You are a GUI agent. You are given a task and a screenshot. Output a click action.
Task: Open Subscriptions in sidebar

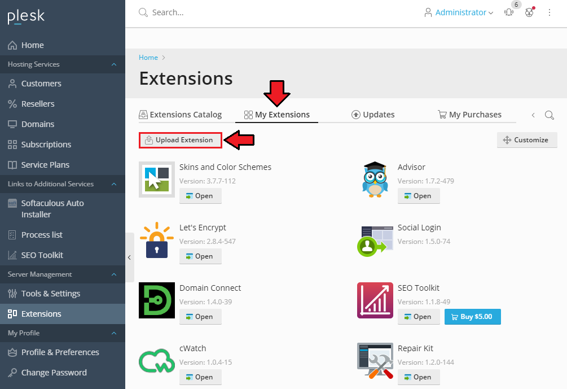click(x=63, y=145)
